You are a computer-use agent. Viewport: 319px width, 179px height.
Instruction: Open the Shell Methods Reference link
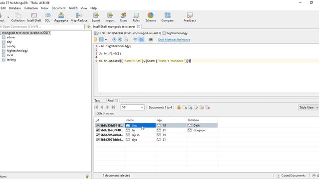pos(174,40)
